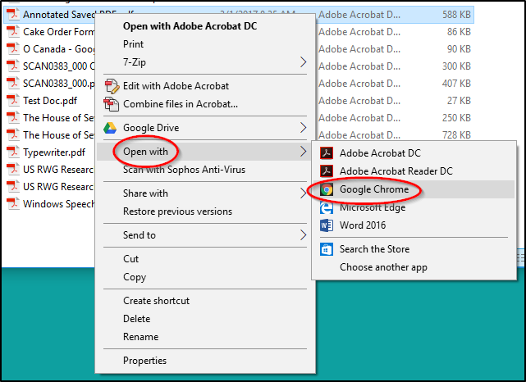Choose Scan with Sophos Anti-Virus
This screenshot has width=526, height=382.
[184, 170]
